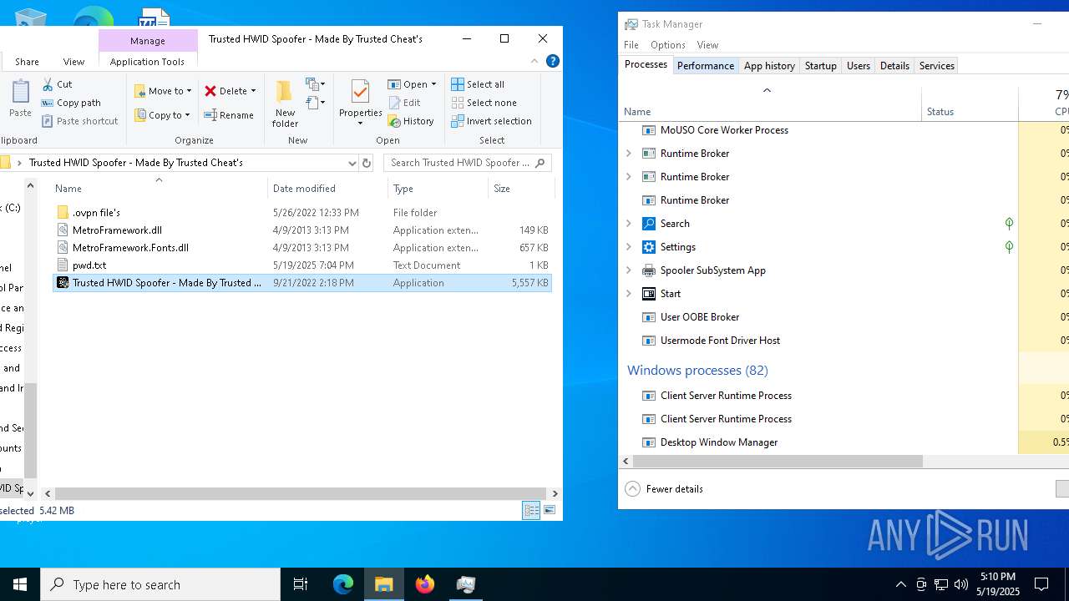This screenshot has height=601, width=1069.
Task: Click Edit in the Open group
Action: pos(404,103)
